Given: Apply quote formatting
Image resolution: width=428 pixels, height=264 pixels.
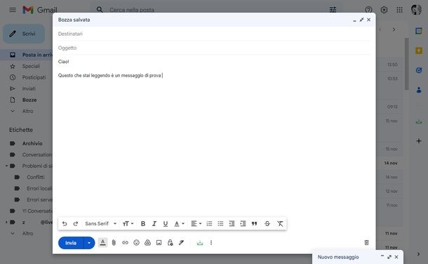Looking at the screenshot, I should (255, 223).
